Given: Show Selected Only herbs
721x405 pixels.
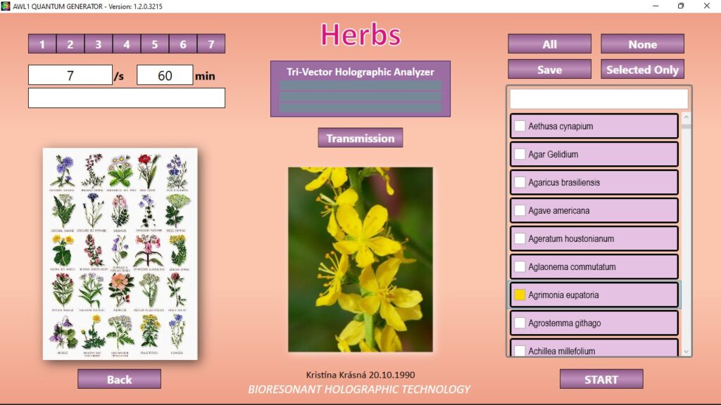Looking at the screenshot, I should [x=642, y=70].
